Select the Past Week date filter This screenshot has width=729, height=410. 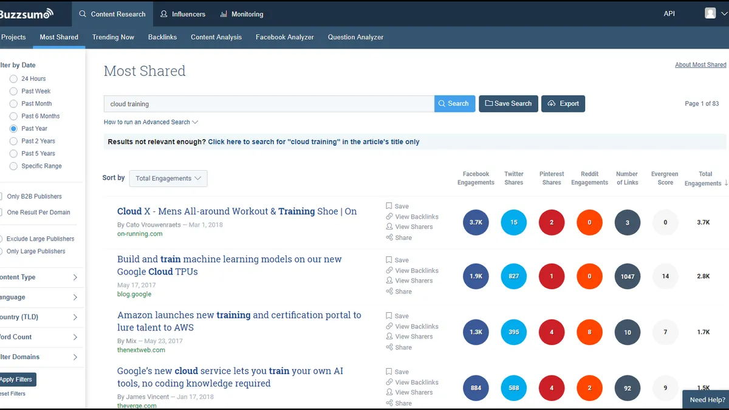click(x=13, y=91)
